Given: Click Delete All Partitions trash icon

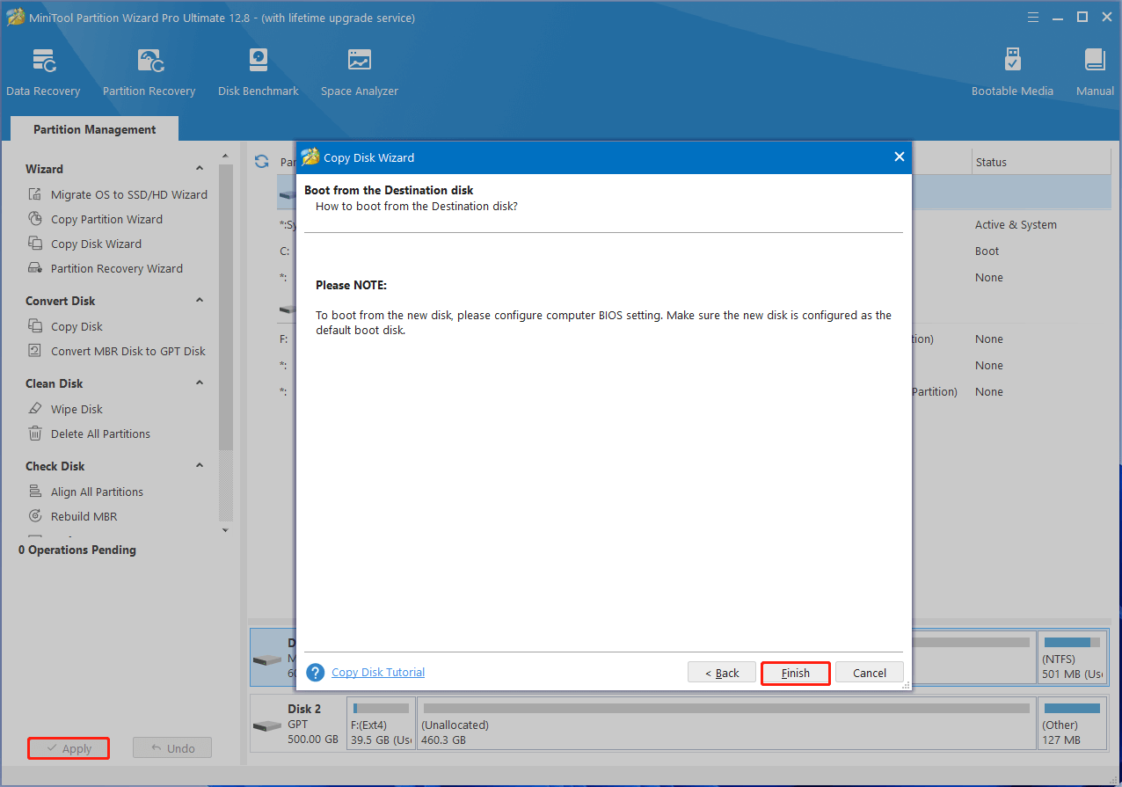Looking at the screenshot, I should tap(35, 434).
